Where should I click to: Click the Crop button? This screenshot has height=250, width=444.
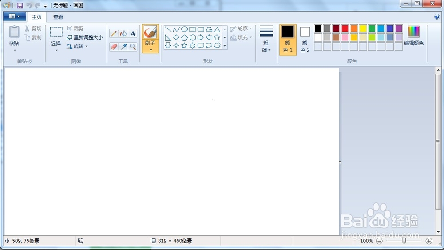click(x=75, y=28)
